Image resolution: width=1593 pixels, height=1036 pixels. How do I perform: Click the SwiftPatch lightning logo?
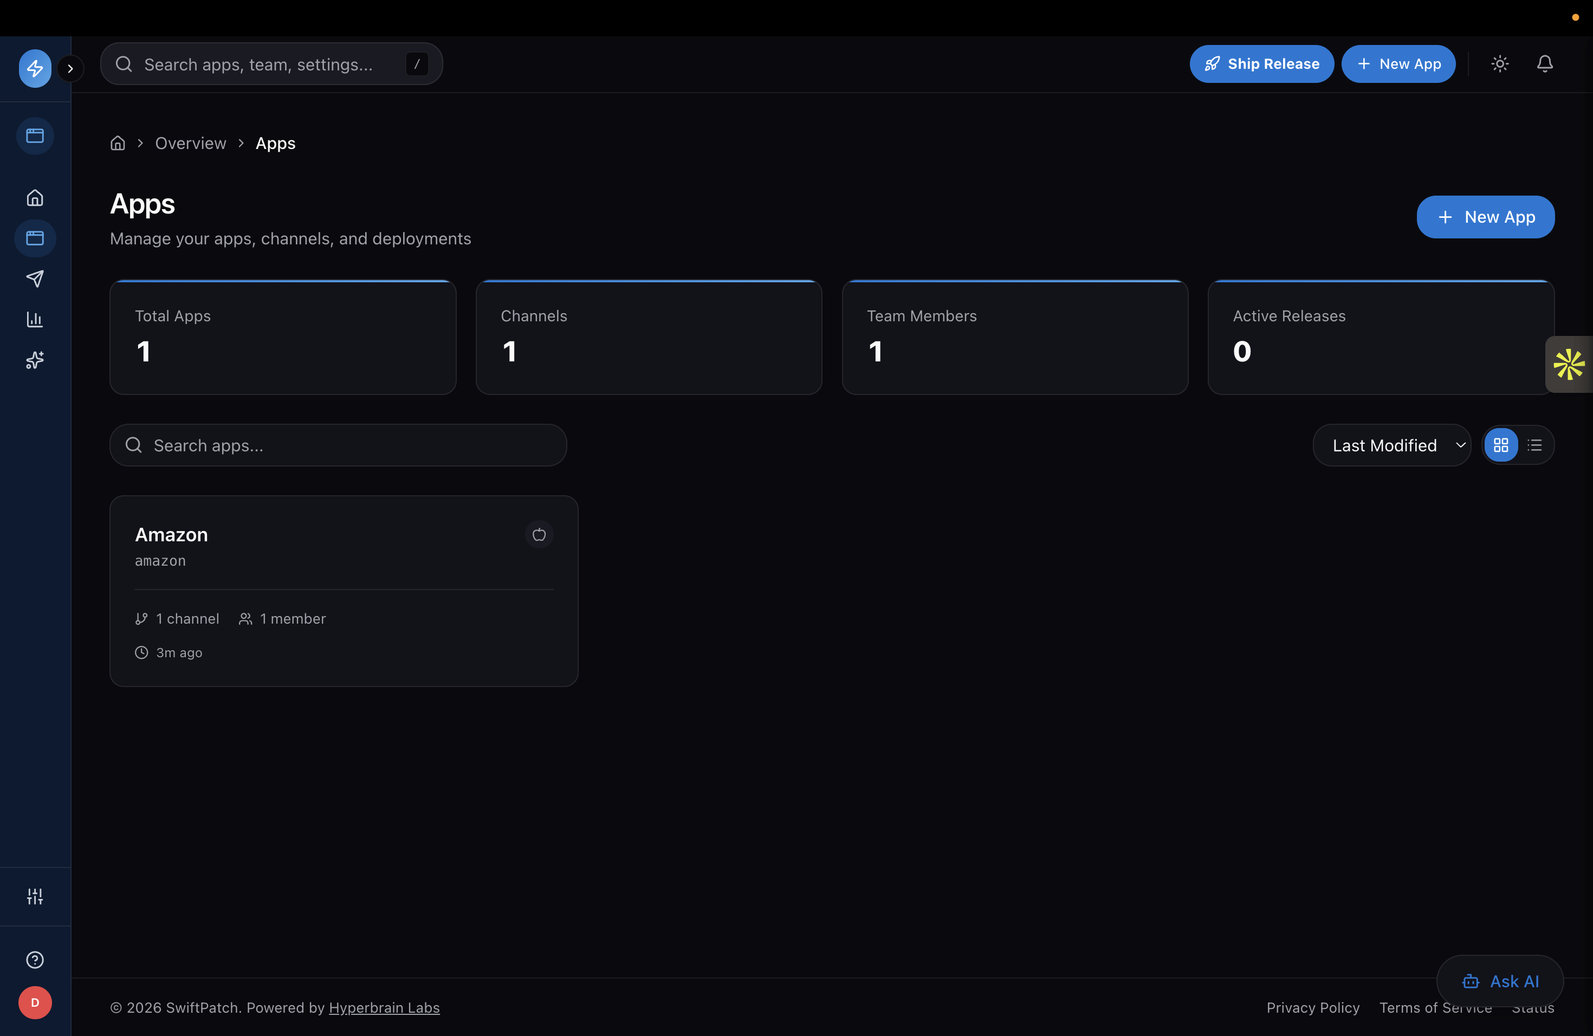click(x=35, y=68)
